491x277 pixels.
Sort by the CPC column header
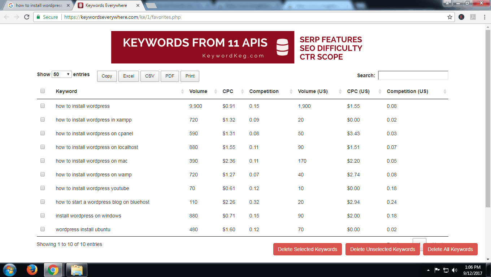coord(232,91)
